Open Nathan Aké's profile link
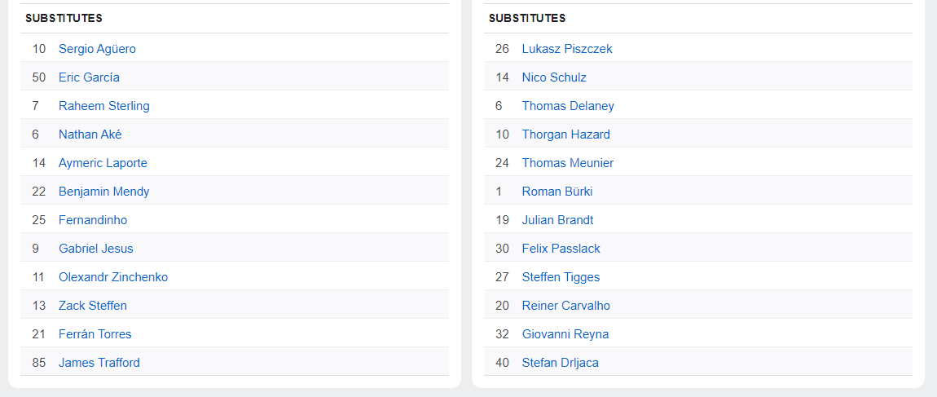The height and width of the screenshot is (397, 937). tap(90, 135)
